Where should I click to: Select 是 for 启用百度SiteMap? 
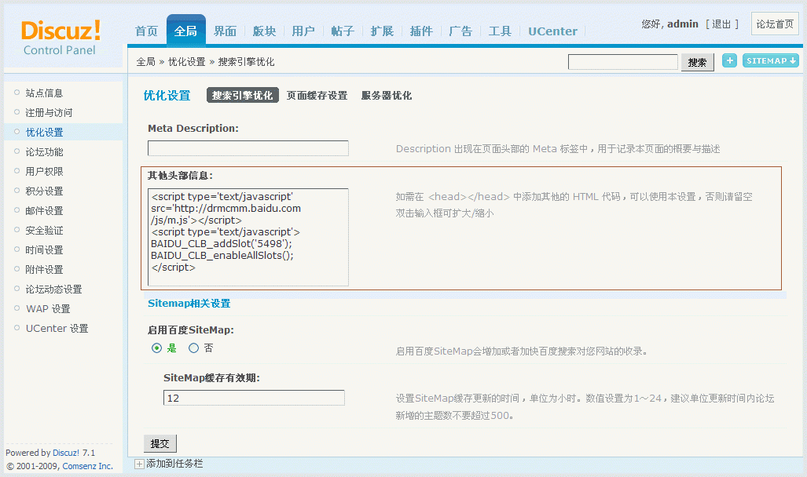[x=157, y=348]
